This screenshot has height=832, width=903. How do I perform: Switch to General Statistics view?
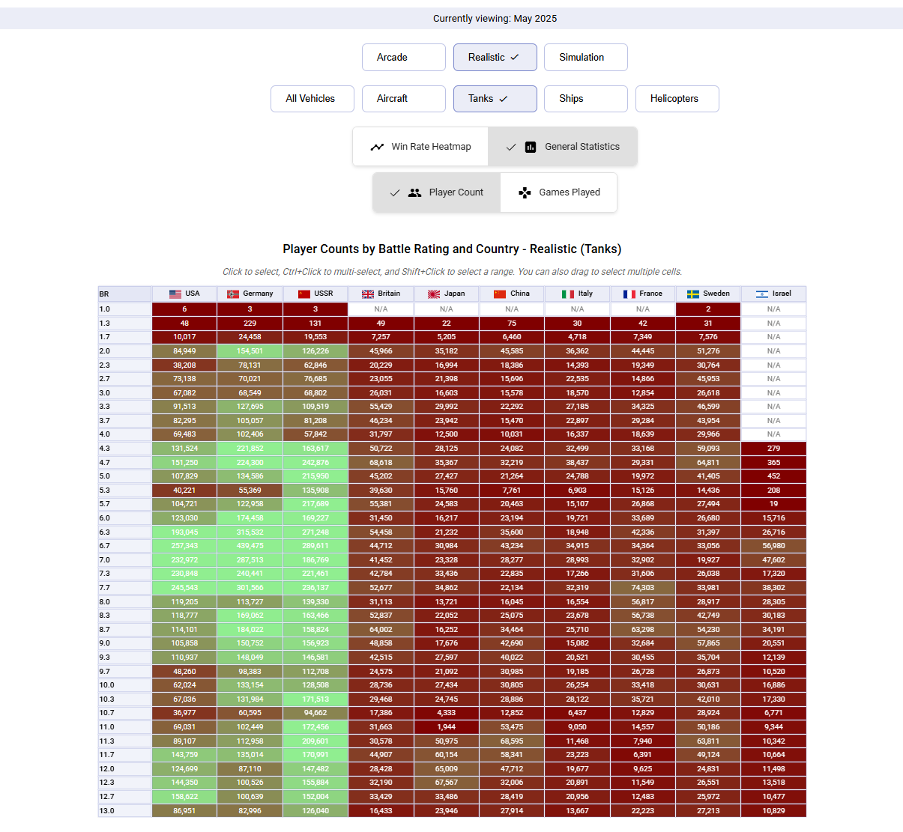click(563, 147)
